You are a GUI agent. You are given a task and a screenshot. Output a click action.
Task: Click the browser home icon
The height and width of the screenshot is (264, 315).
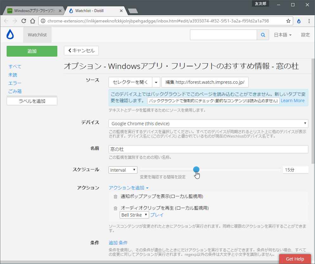pyautogui.click(x=33, y=21)
